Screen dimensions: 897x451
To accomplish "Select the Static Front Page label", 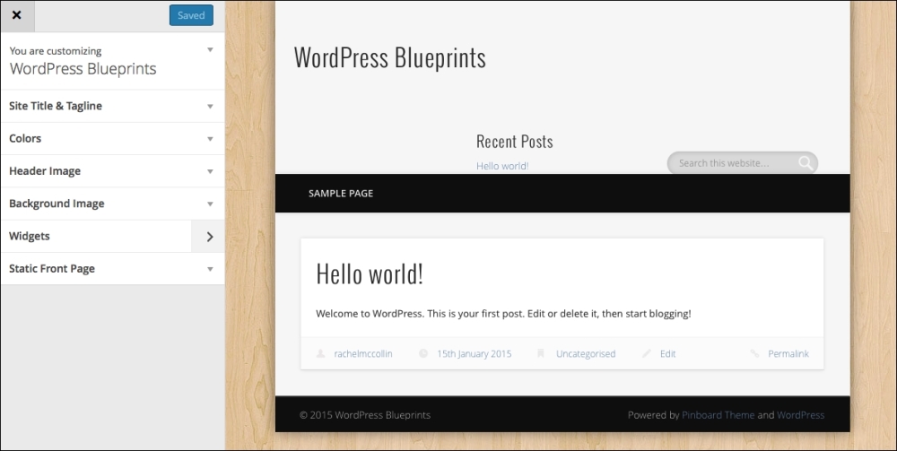I will (52, 269).
